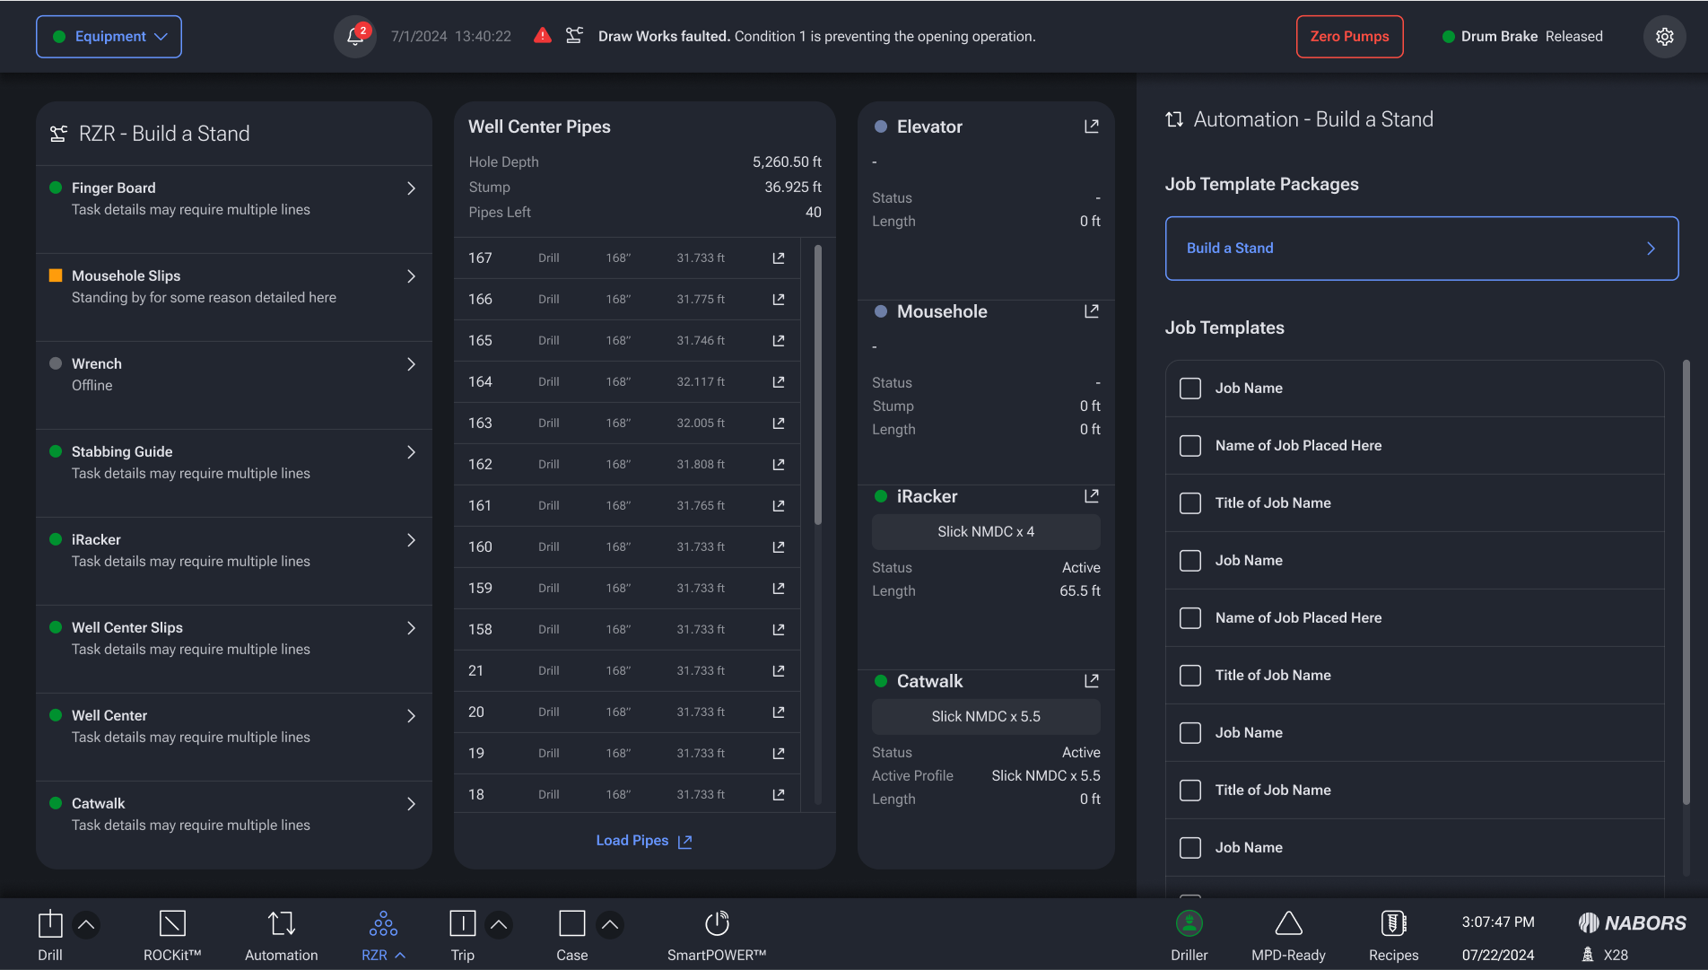Open pipe 162 details popout icon
This screenshot has width=1708, height=970.
[779, 465]
